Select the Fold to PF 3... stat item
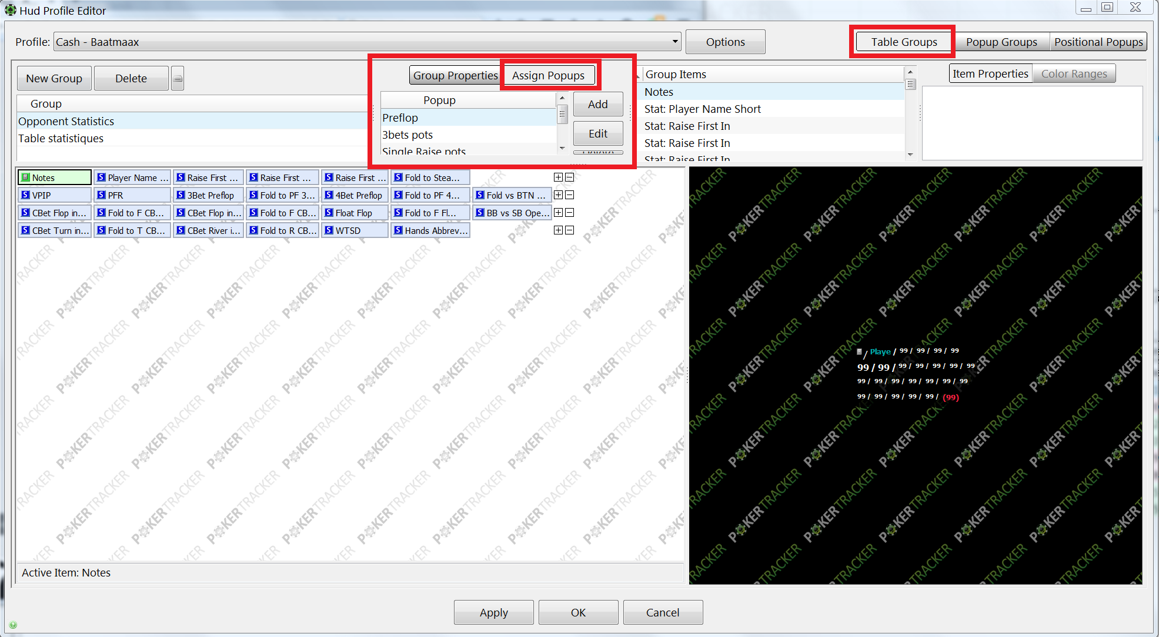This screenshot has height=637, width=1159. [282, 195]
